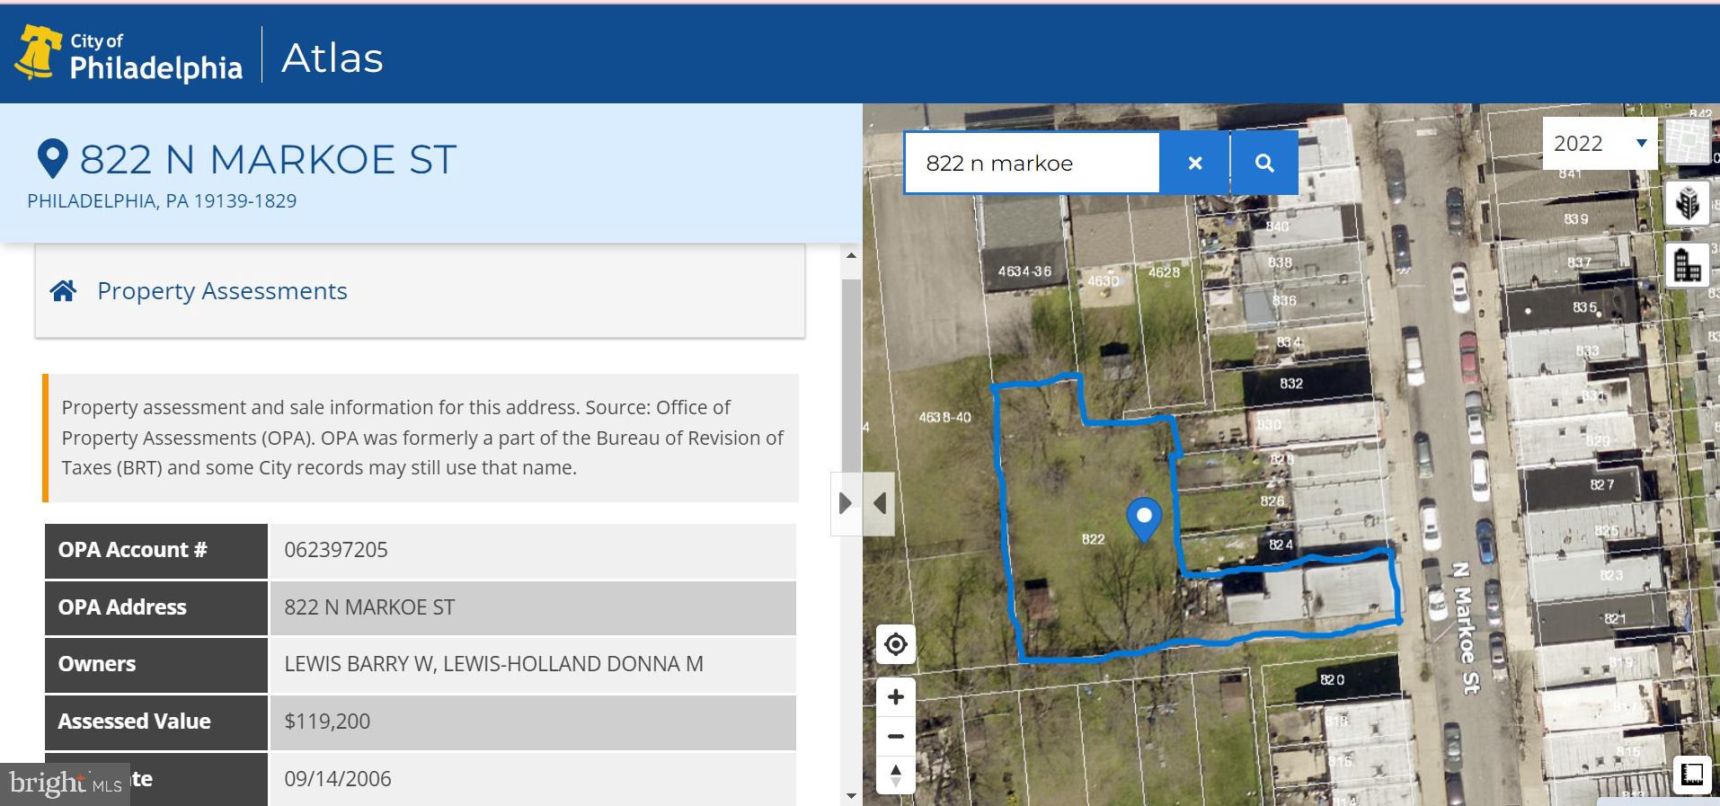
Task: Click in the '822 n markoe' search field
Action: tap(1031, 163)
